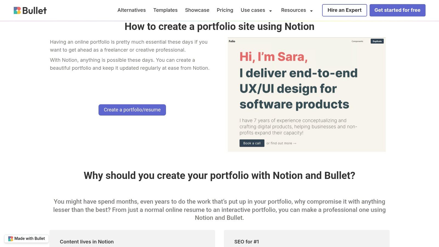Click the 'Why should you create your portfolio' heading
Viewport: 439px width, 247px height.
(219, 176)
